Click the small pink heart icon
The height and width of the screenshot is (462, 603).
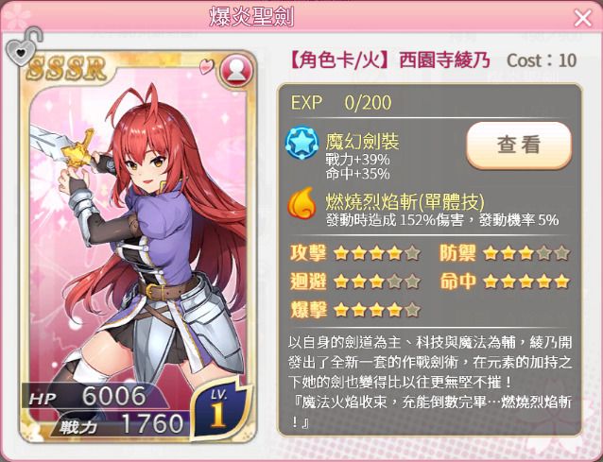(206, 66)
